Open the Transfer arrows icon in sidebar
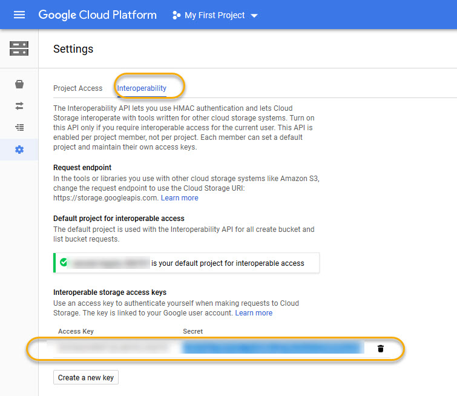This screenshot has height=396, width=457. tap(19, 106)
